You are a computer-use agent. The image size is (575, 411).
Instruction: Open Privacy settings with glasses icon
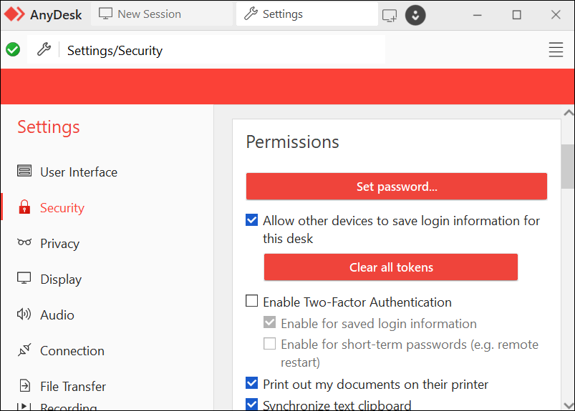(x=24, y=243)
